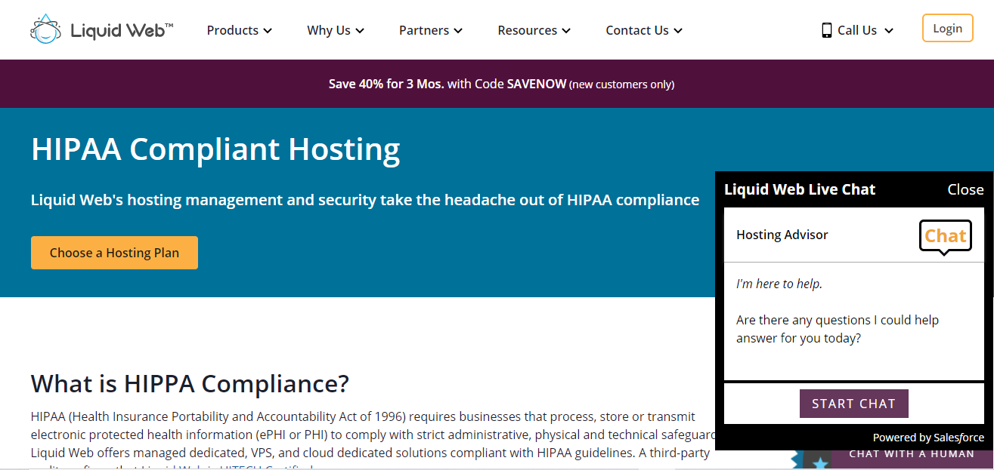The image size is (994, 470).
Task: Click the Liquid Web Live Chat title
Action: pyautogui.click(x=800, y=189)
